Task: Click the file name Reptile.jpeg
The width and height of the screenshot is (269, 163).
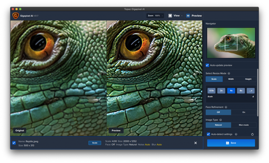Action: (32, 141)
